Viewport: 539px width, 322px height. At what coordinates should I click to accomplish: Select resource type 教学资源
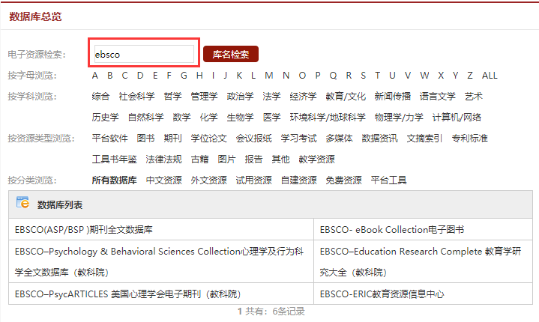coord(316,160)
